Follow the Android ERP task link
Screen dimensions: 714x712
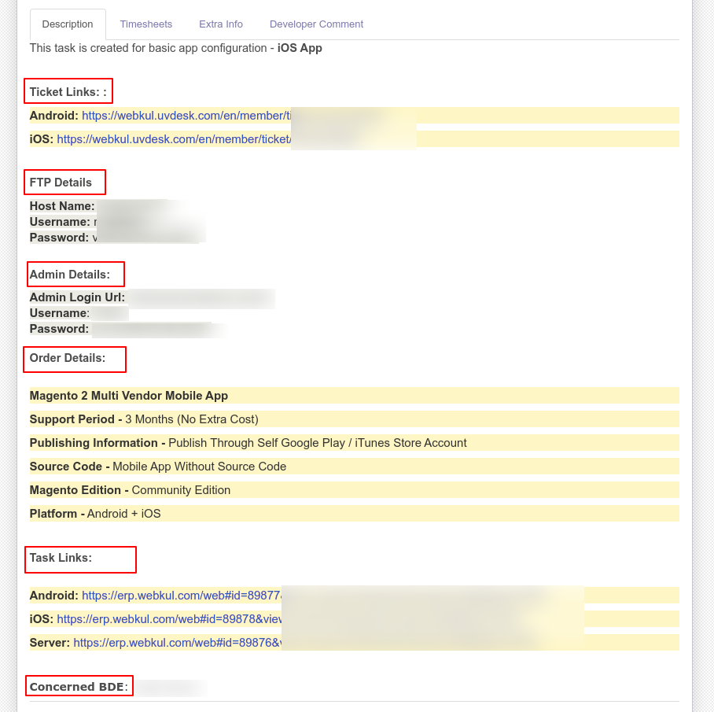(182, 596)
